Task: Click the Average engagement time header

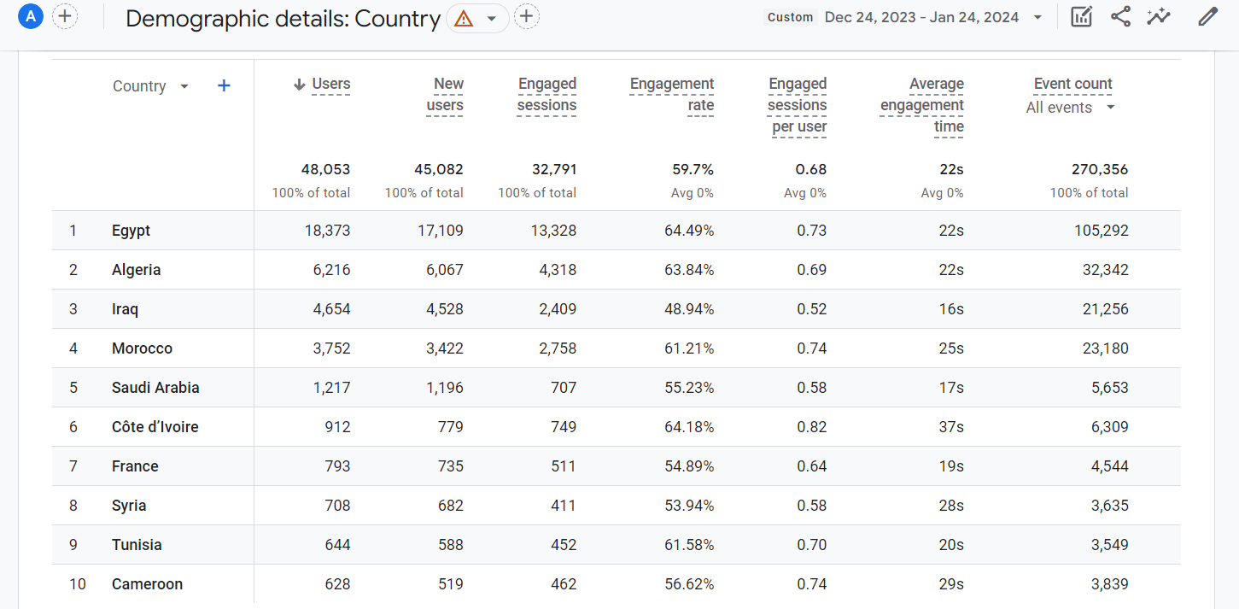Action: point(922,105)
